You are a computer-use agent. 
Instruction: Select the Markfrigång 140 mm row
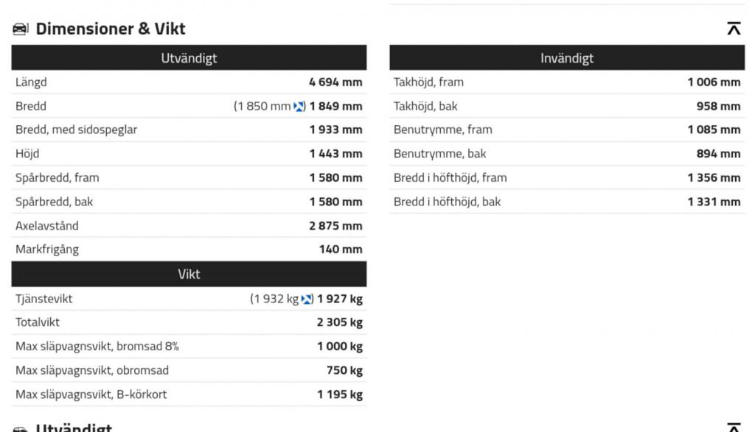(189, 249)
